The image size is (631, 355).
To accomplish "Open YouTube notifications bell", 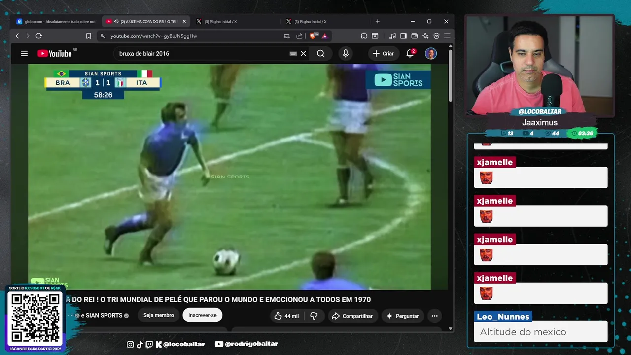I will [x=410, y=53].
